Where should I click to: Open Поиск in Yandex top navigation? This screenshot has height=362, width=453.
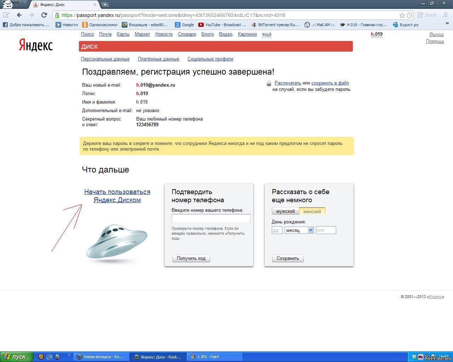(x=87, y=34)
